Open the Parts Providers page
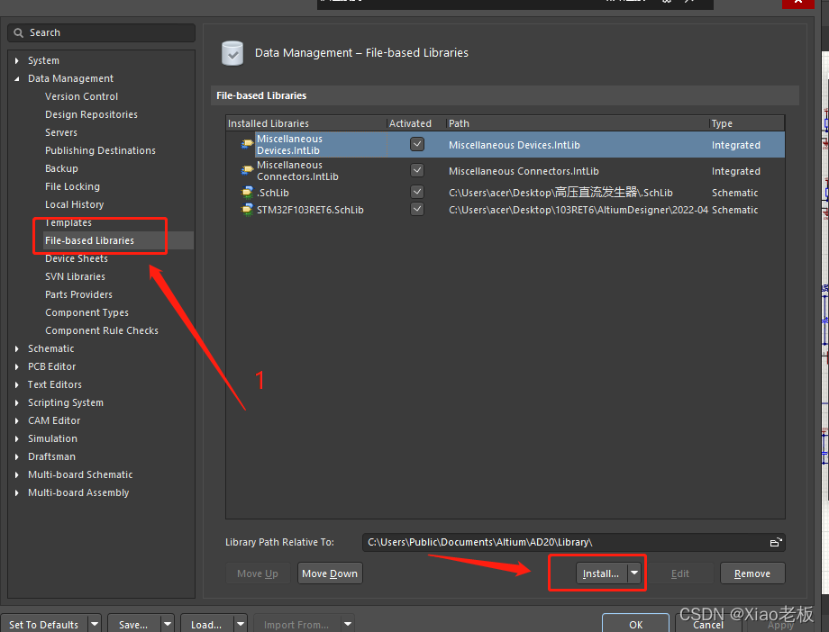 pyautogui.click(x=78, y=294)
